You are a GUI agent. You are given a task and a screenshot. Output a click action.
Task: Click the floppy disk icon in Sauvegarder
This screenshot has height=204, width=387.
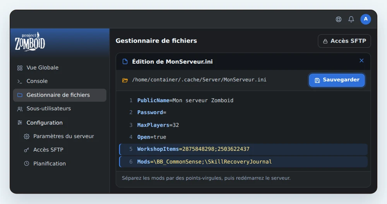(317, 80)
